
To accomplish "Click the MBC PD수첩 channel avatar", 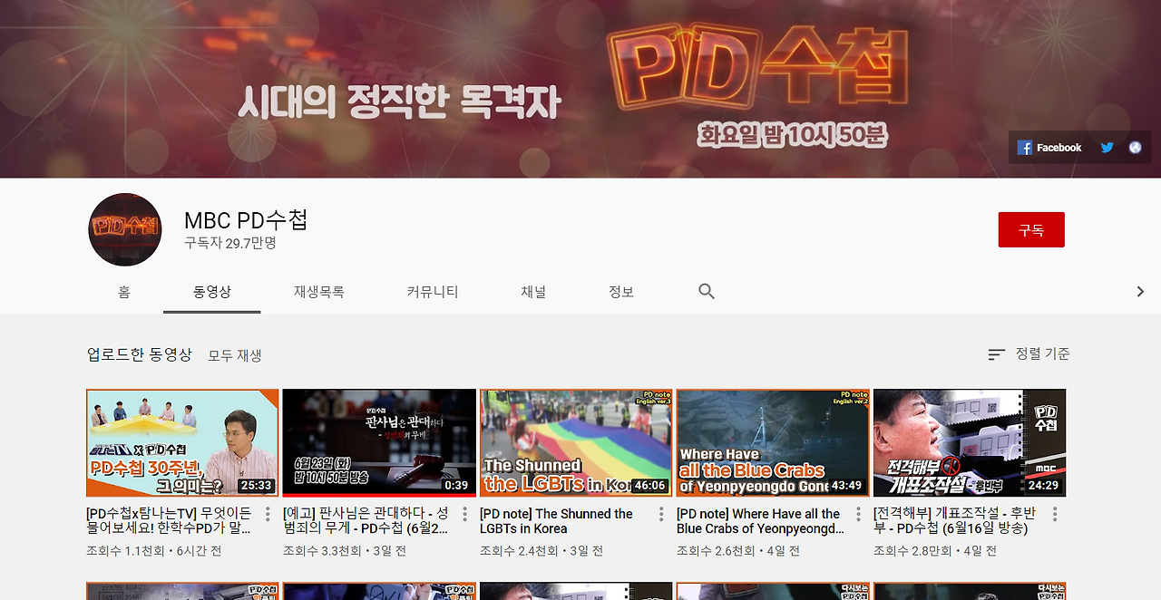I will [125, 229].
